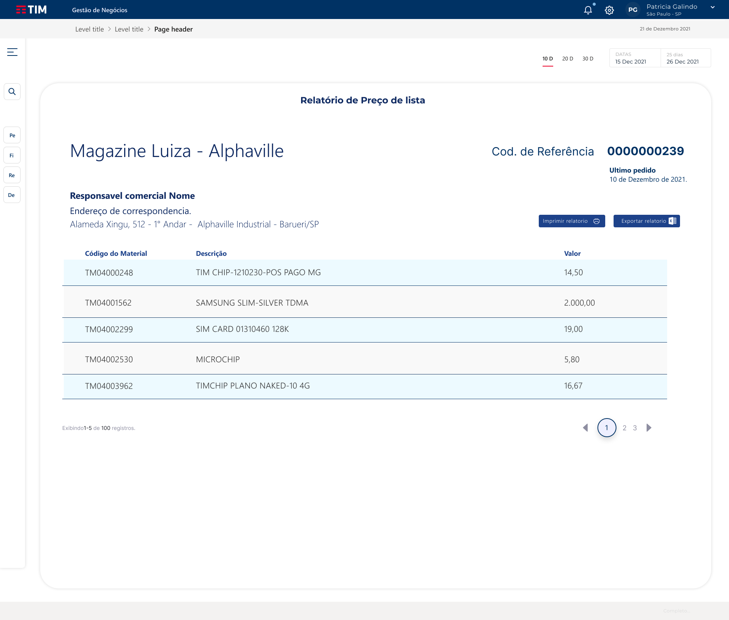Click Ultimo pedido date text

[x=648, y=179]
